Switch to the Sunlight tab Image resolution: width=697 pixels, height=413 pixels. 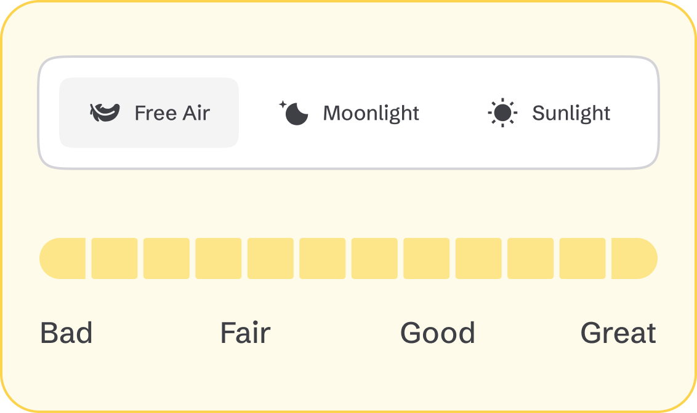[549, 113]
